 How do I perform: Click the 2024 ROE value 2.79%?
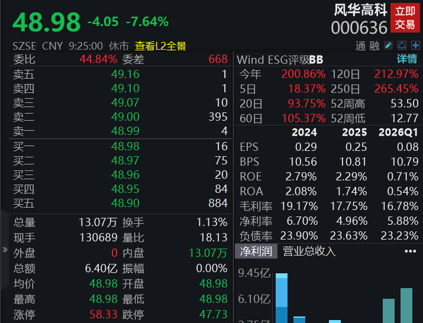(301, 177)
